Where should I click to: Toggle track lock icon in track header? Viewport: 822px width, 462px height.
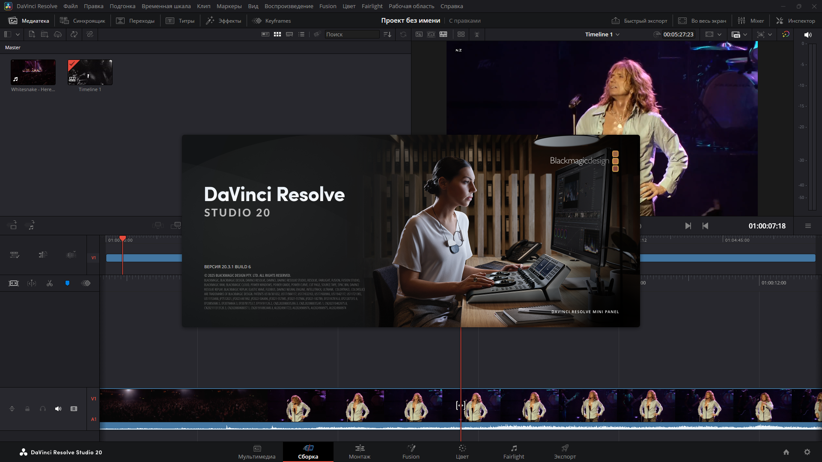(x=27, y=409)
